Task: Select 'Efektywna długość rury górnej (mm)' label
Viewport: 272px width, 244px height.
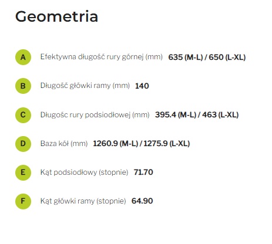Action: [102, 57]
